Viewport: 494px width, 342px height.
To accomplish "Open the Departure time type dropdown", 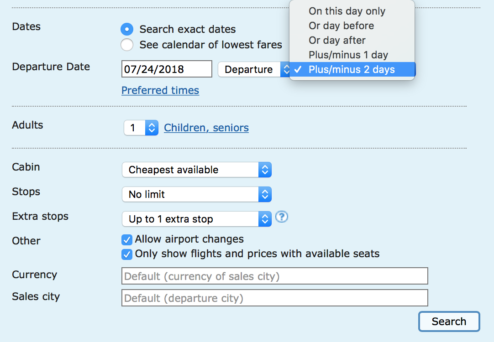I will click(x=253, y=70).
